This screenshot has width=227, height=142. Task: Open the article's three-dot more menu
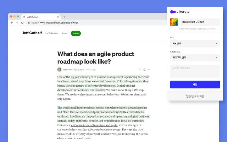tap(149, 70)
